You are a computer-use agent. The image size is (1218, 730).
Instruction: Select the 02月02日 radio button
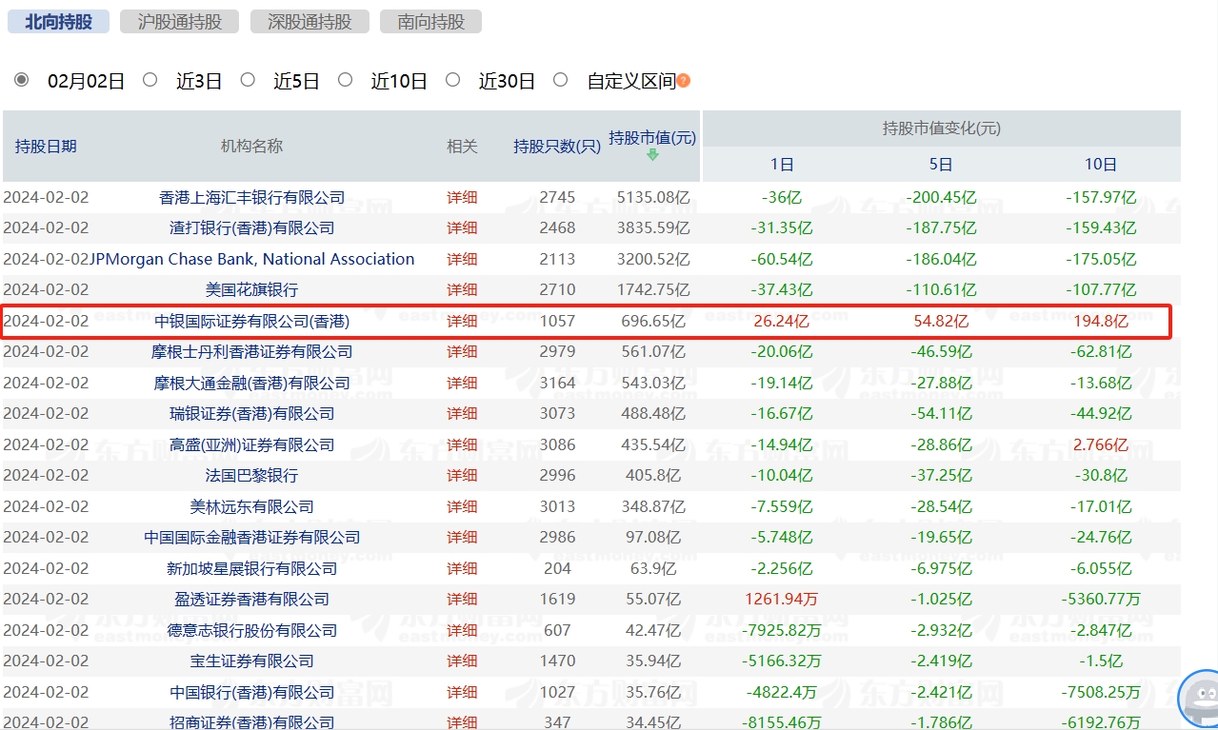pyautogui.click(x=21, y=80)
